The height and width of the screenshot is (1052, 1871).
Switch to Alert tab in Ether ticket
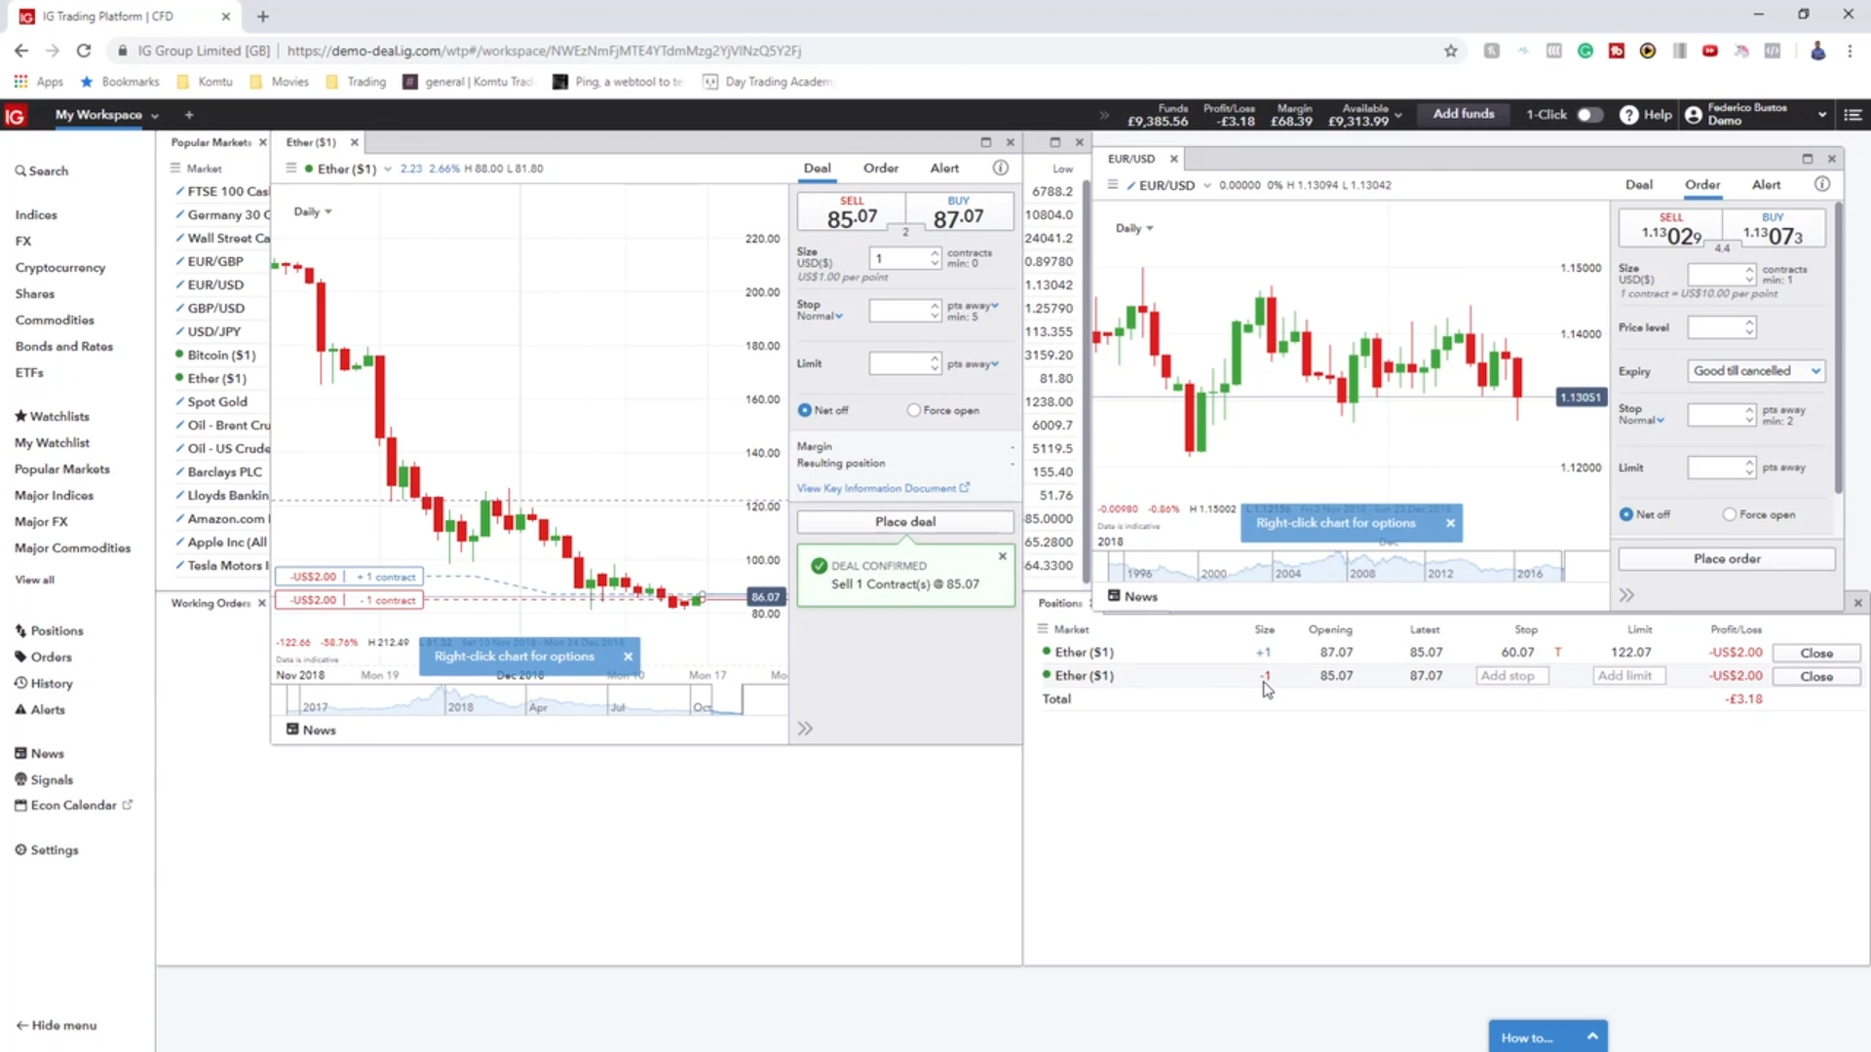[x=944, y=168]
